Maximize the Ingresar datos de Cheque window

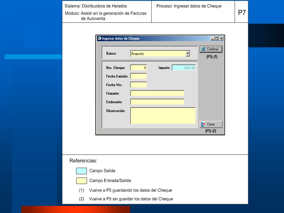tap(217, 38)
